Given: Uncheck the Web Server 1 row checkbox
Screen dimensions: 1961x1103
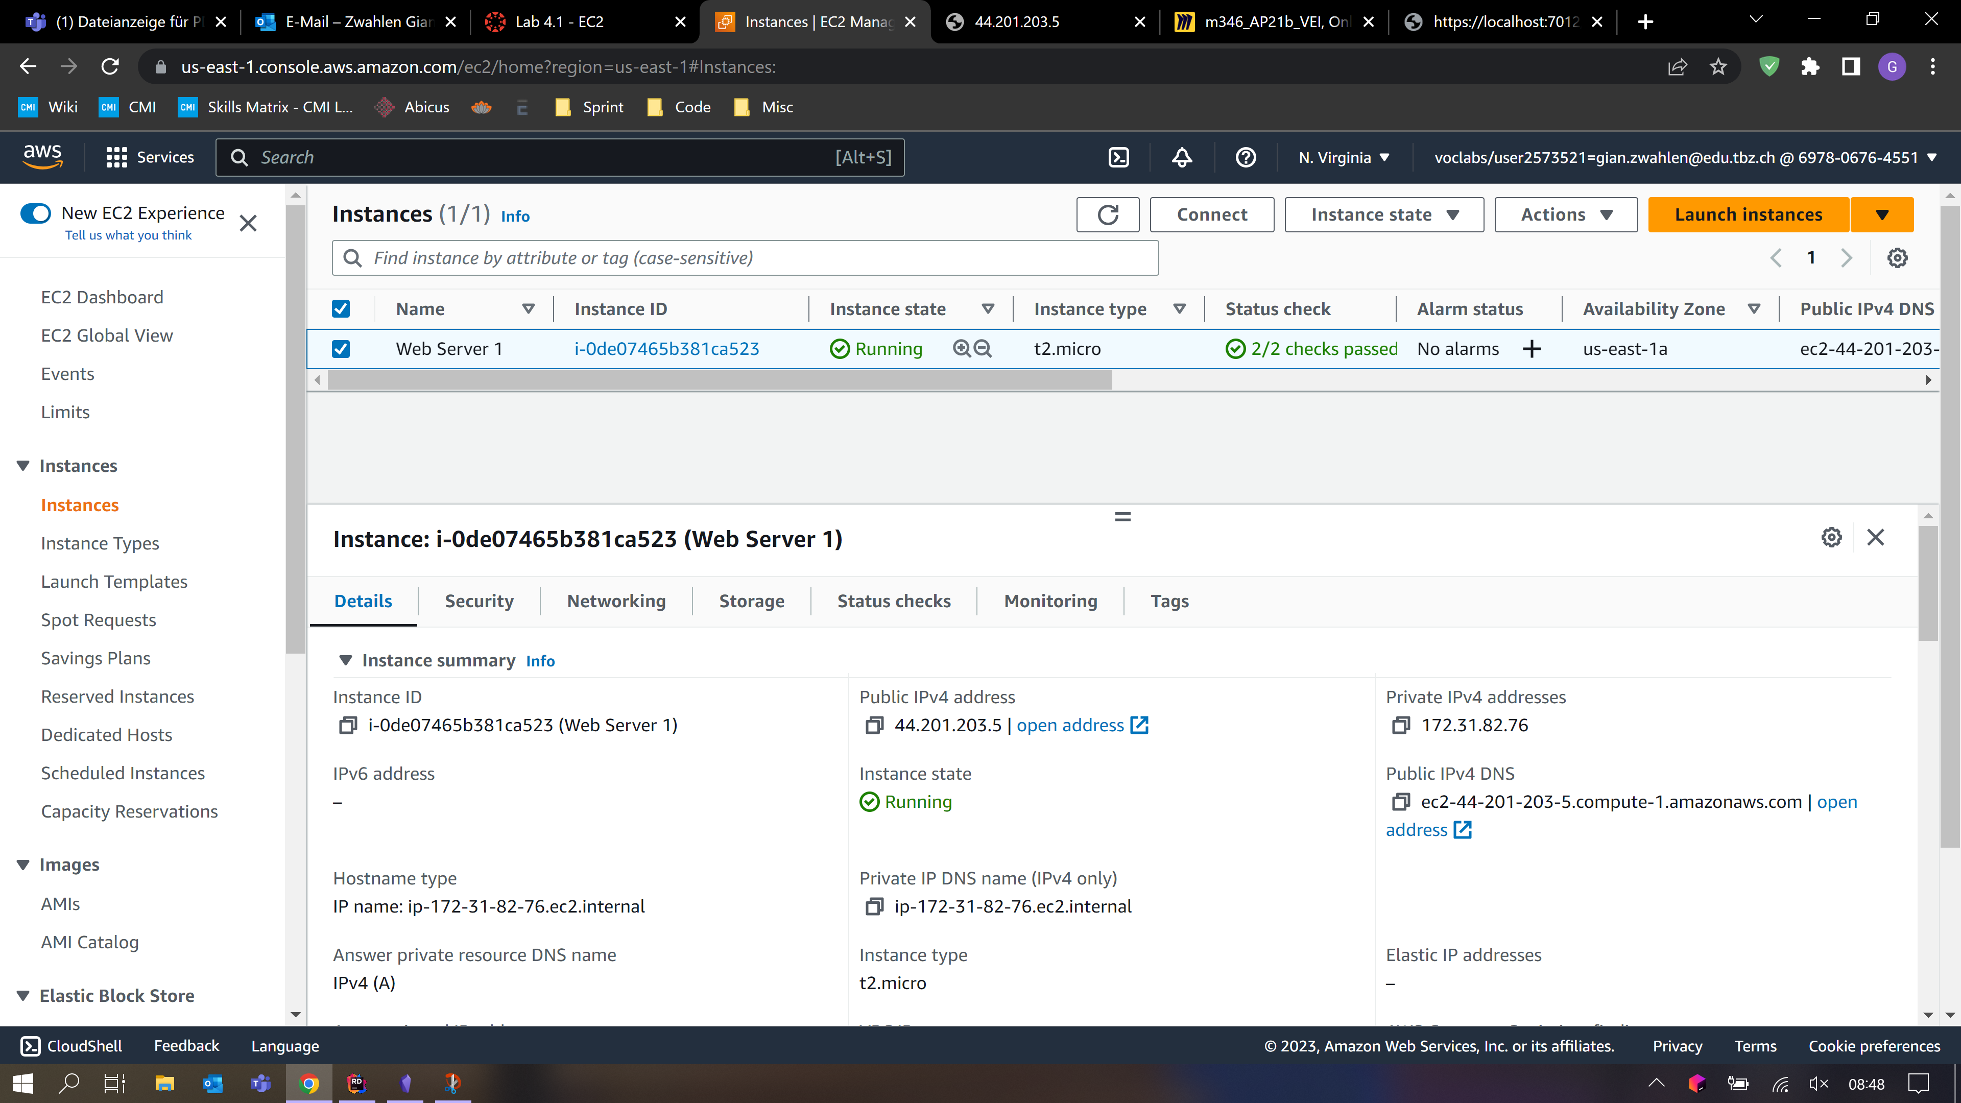Looking at the screenshot, I should point(341,349).
